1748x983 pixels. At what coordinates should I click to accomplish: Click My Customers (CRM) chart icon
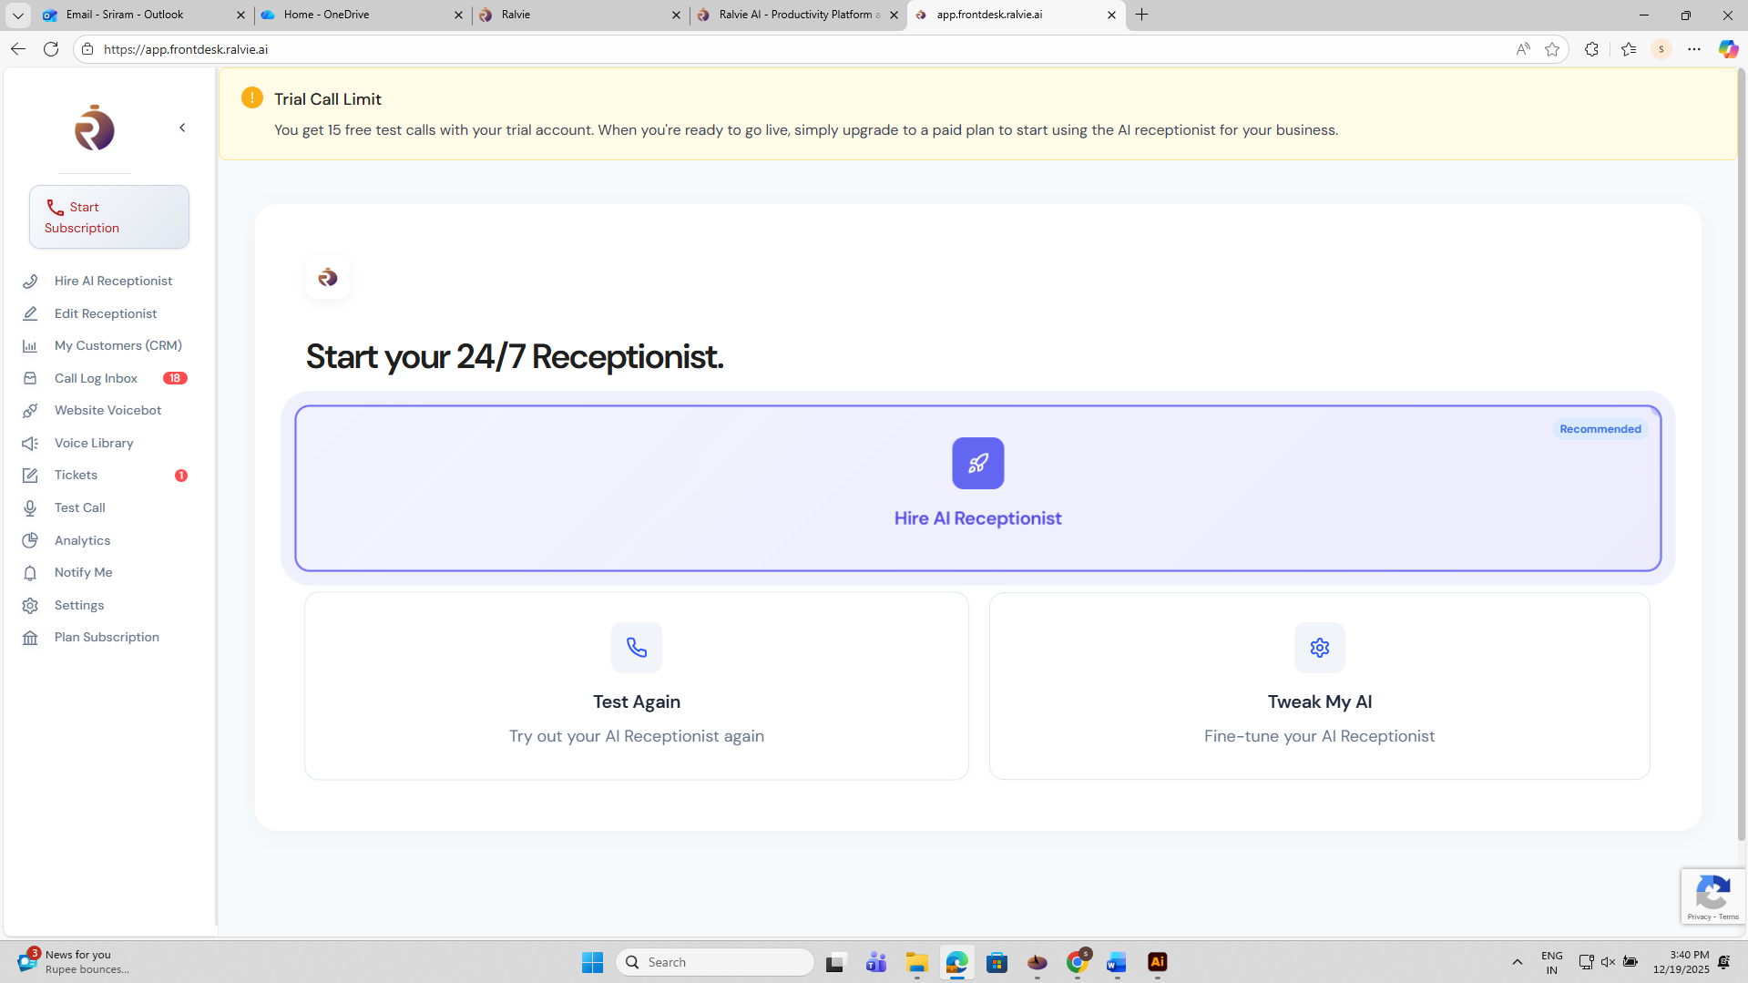30,346
